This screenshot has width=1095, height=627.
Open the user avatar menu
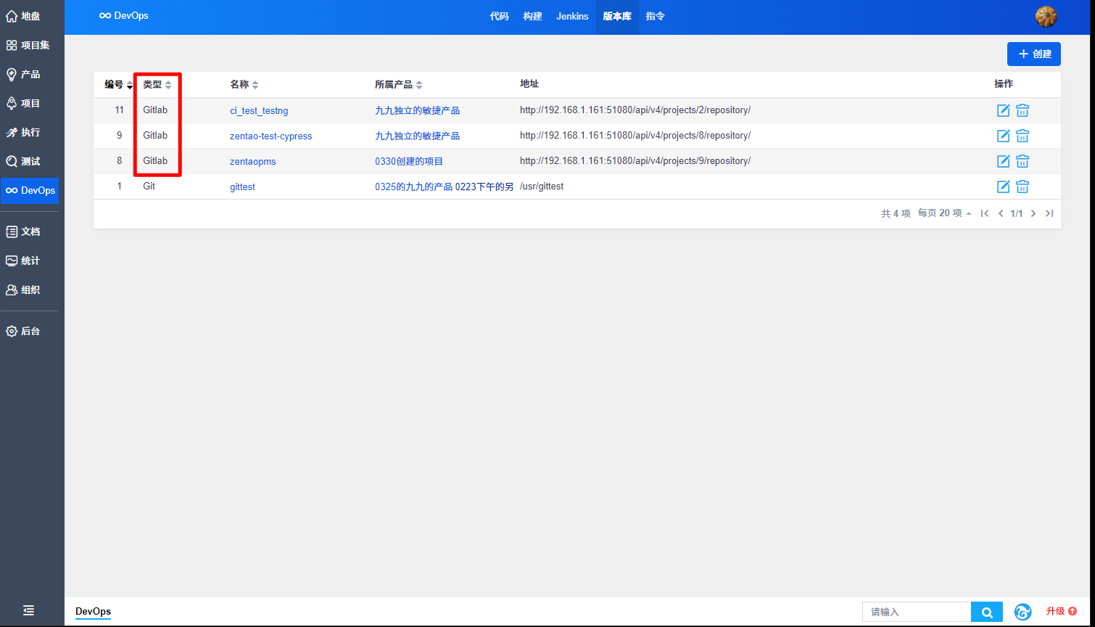point(1046,17)
